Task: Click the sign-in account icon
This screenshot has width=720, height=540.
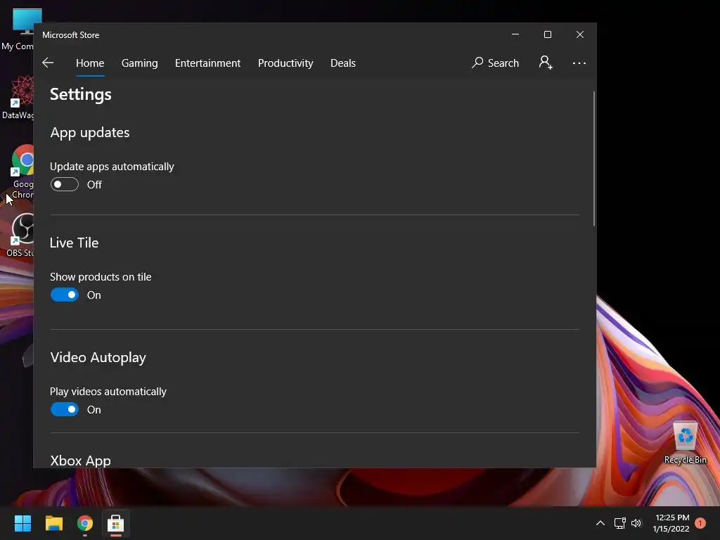Action: [546, 63]
